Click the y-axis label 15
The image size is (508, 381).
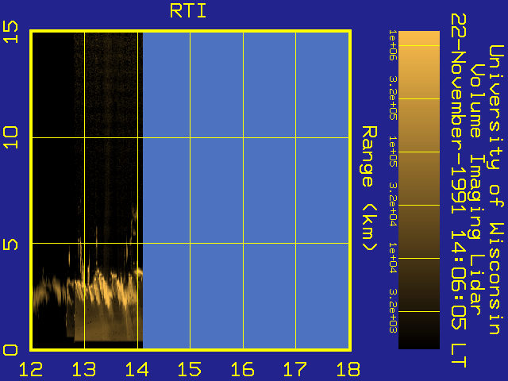pos(10,32)
